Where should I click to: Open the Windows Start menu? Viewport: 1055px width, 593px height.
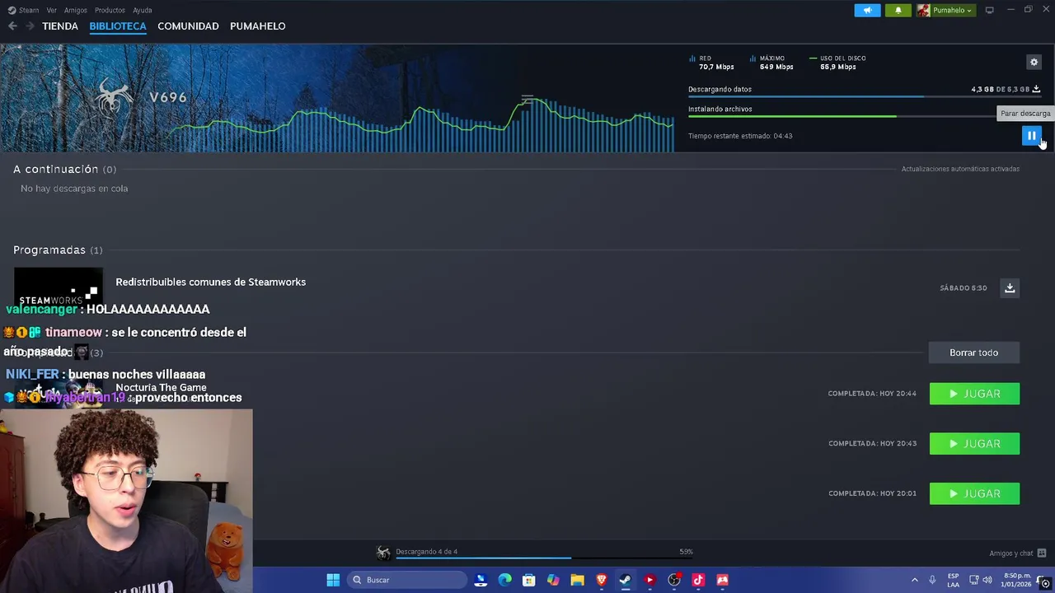click(x=333, y=580)
